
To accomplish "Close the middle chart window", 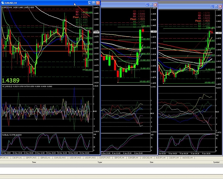I will [x=155, y=5].
